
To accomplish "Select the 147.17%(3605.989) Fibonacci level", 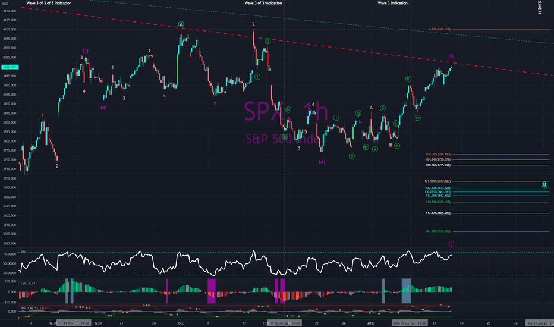I will tap(438, 213).
